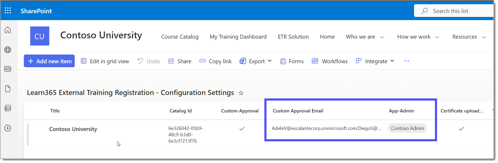
Task: Open Resources navigation item
Action: 465,37
